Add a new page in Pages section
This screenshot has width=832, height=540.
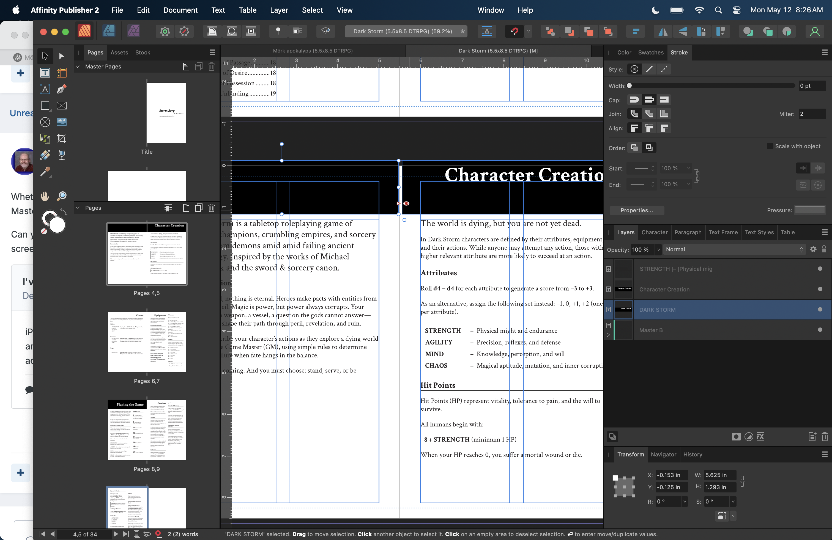coord(186,208)
